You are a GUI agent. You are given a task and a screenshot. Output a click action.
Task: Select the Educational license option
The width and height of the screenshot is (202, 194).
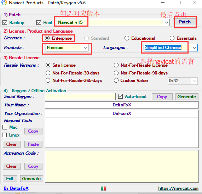click(x=127, y=38)
